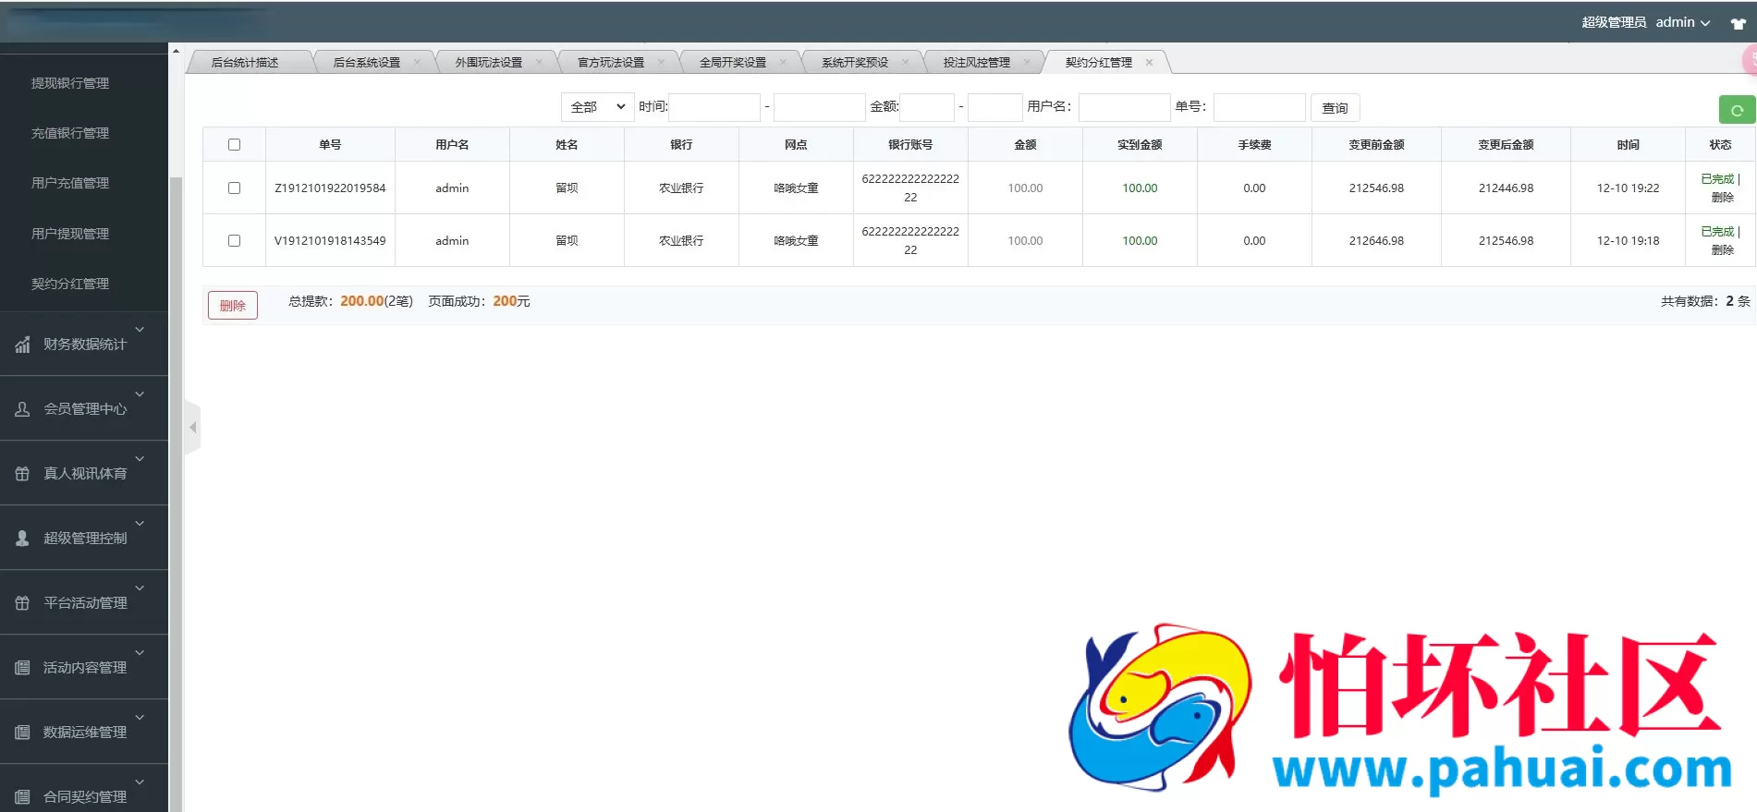Close the 外围玩法设置 tab
Viewport: 1757px width, 812px height.
coord(539,63)
